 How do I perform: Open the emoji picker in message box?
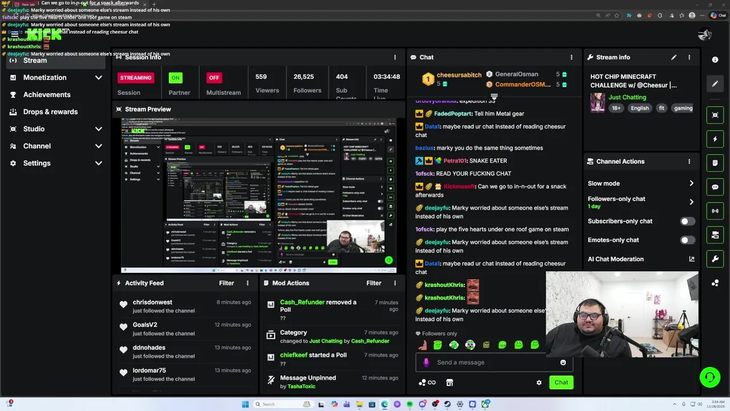(x=563, y=362)
